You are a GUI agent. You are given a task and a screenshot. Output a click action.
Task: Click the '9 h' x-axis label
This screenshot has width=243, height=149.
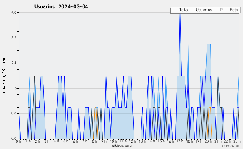104,141
